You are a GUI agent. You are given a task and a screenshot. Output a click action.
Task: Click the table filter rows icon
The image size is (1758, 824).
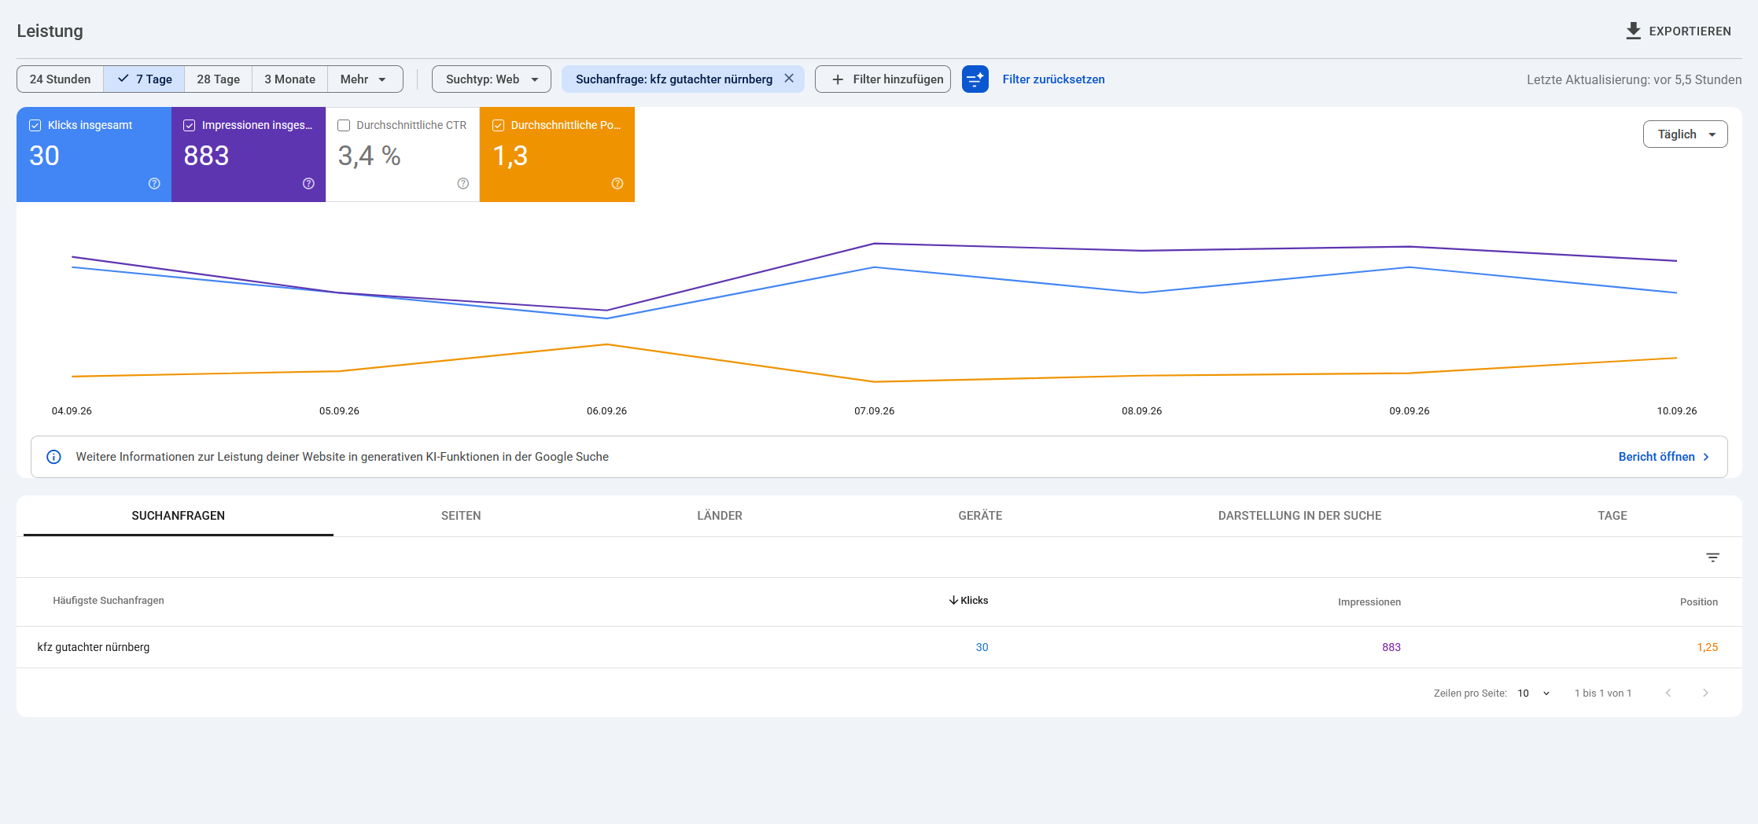coord(1712,557)
